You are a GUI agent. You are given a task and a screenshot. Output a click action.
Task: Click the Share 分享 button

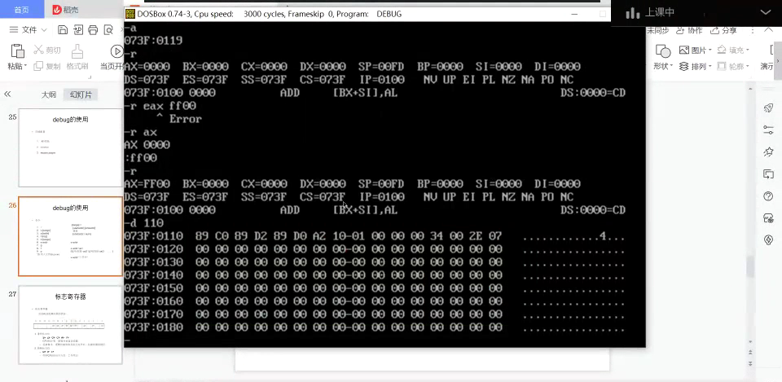723,30
